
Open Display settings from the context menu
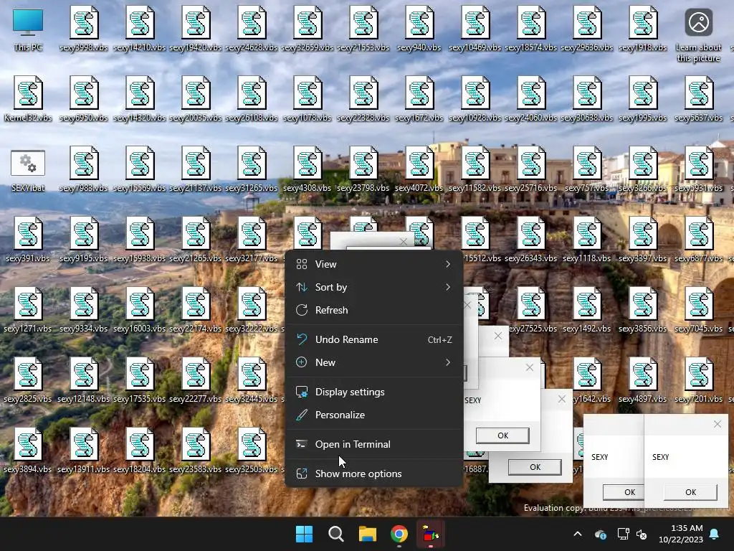point(373,392)
